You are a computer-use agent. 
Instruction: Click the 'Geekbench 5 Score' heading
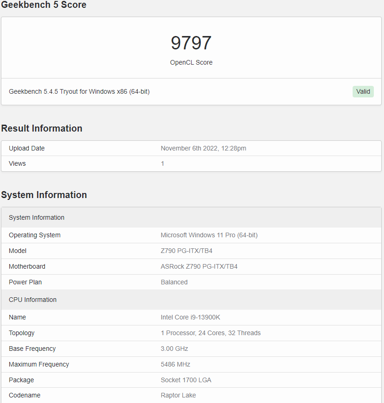point(44,5)
